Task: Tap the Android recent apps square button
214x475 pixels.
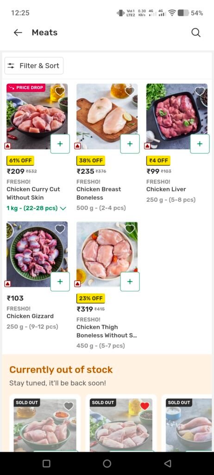Action: [x=46, y=463]
